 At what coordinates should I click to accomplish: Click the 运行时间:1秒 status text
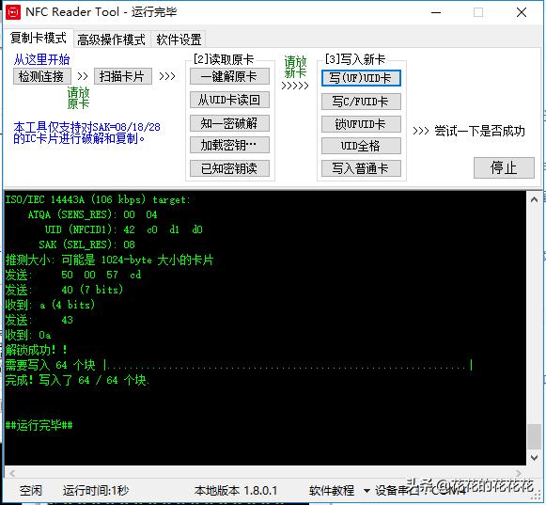96,491
